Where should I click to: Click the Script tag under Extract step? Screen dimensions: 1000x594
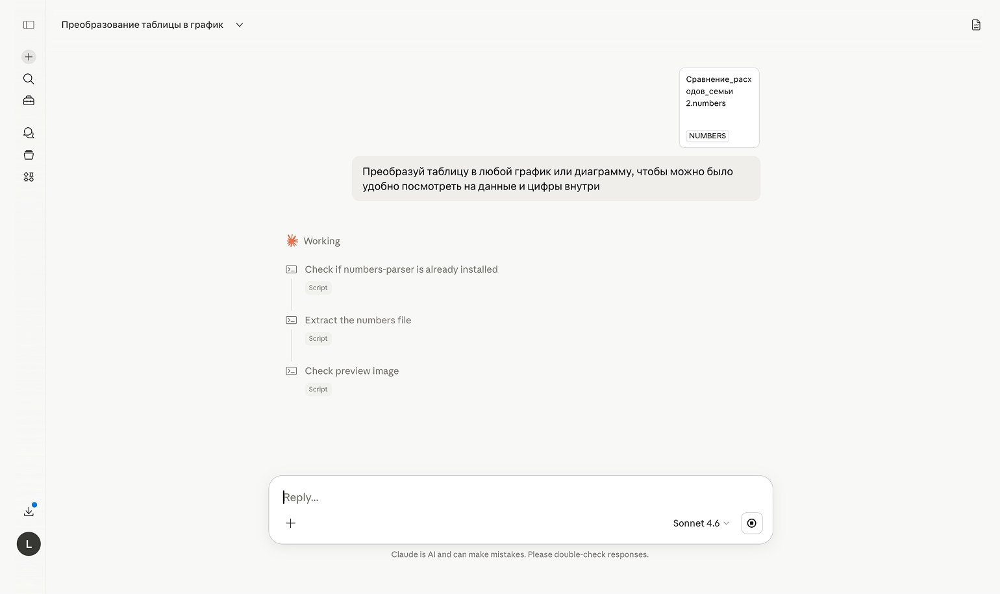point(318,339)
